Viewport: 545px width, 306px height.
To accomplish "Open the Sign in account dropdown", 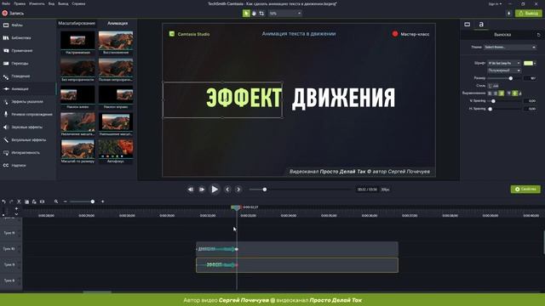I will (x=495, y=3).
